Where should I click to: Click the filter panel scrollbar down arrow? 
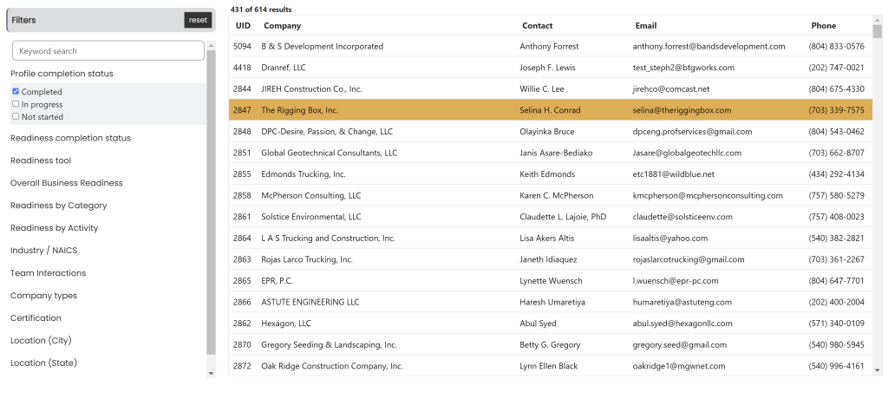(x=211, y=373)
